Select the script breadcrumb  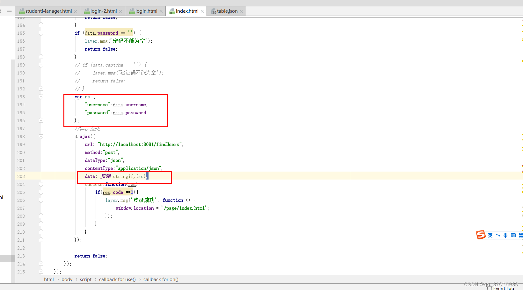point(86,279)
